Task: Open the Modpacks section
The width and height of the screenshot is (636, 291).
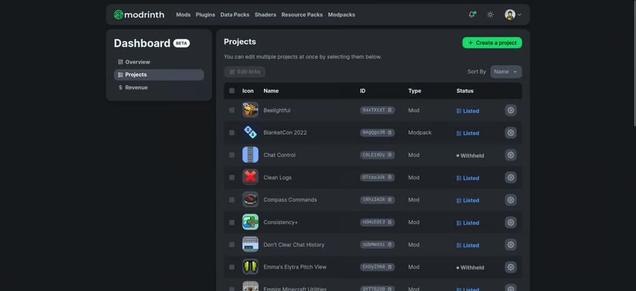Action: point(341,14)
